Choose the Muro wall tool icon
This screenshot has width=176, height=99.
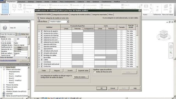tap(14, 6)
